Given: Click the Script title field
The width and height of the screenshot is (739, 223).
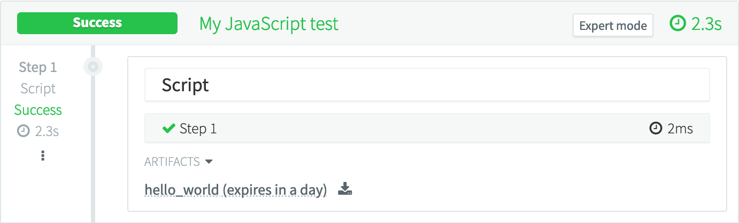Looking at the screenshot, I should click(427, 85).
